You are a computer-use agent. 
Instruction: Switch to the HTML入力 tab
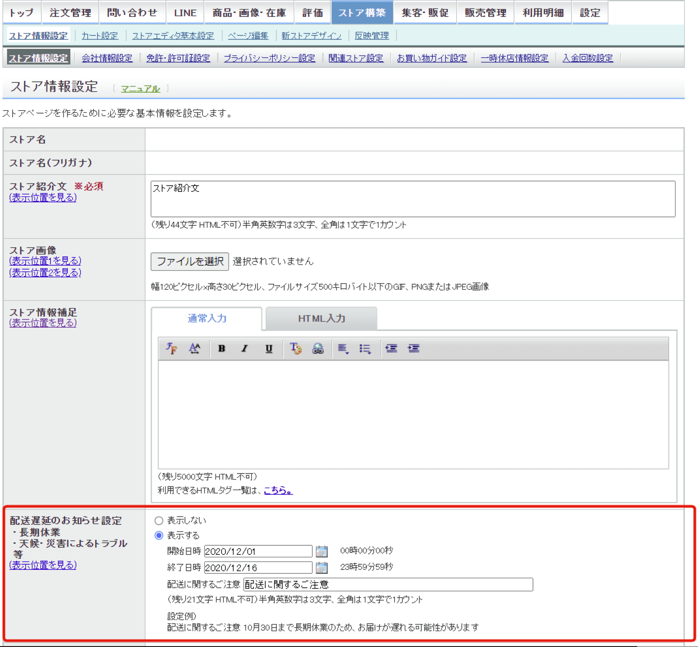tap(322, 319)
